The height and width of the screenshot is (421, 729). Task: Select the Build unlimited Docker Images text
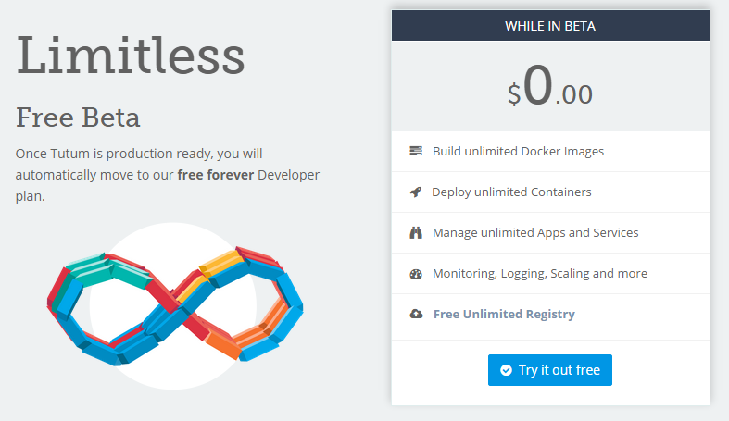[x=518, y=151]
